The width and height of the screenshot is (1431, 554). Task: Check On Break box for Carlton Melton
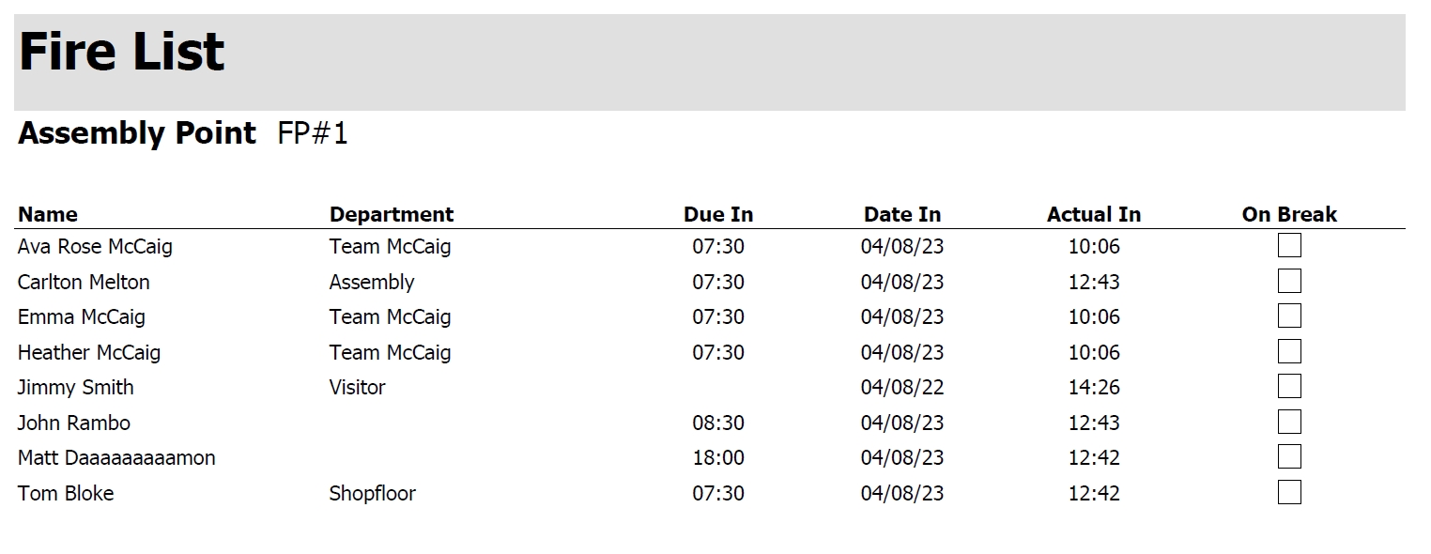[1289, 281]
